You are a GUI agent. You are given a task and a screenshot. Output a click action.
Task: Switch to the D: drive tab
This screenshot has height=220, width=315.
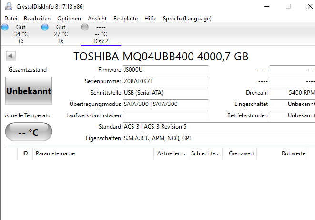61,34
